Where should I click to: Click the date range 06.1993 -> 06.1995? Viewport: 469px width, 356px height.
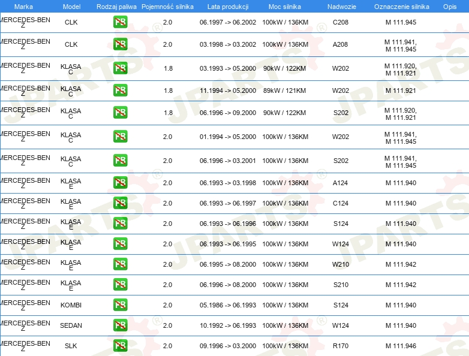[228, 243]
